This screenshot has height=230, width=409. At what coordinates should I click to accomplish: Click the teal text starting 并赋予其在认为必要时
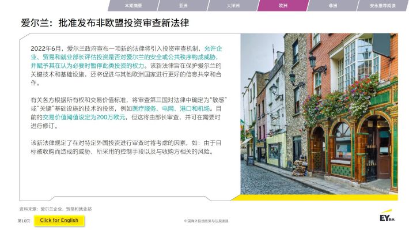pos(88,66)
